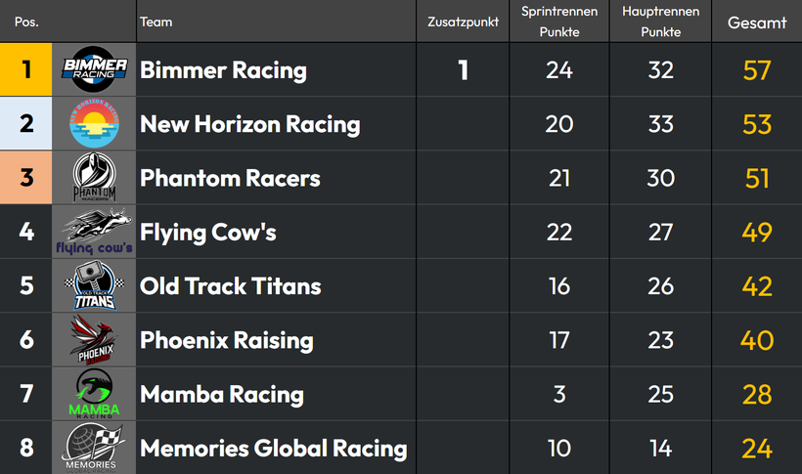
Task: Open the Old Track Titans logo
Action: pos(94,285)
